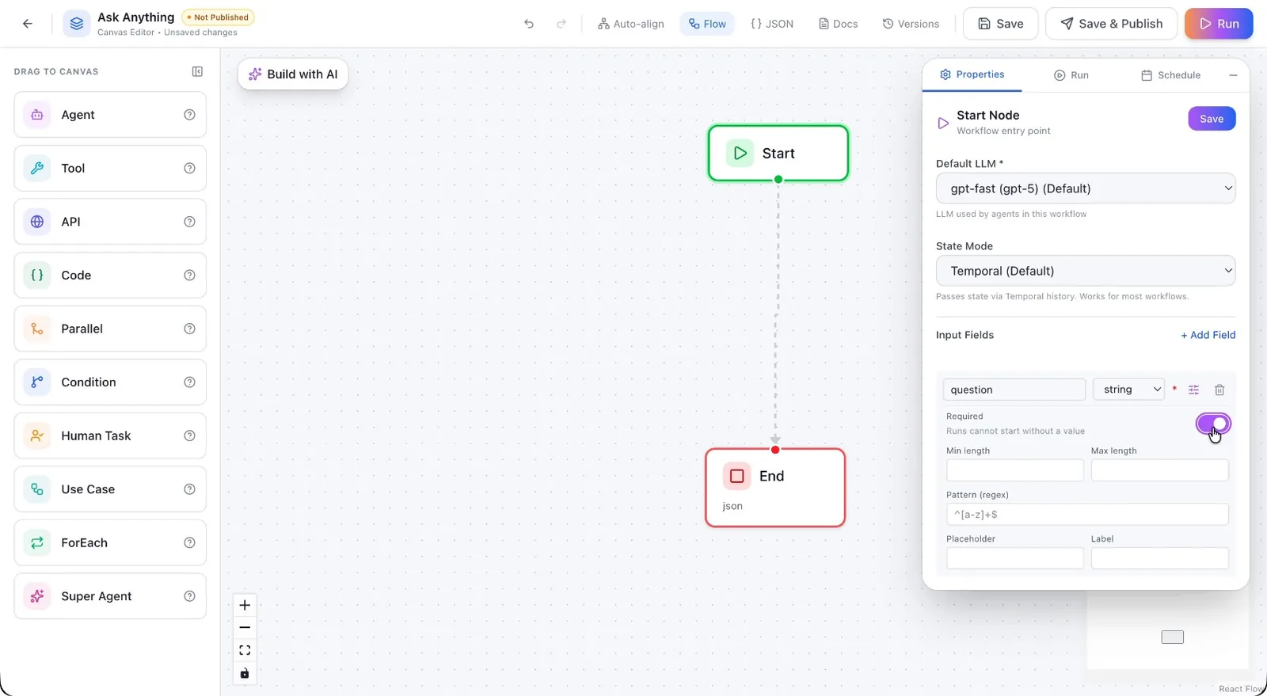
Task: Switch to the Properties tab
Action: [972, 74]
